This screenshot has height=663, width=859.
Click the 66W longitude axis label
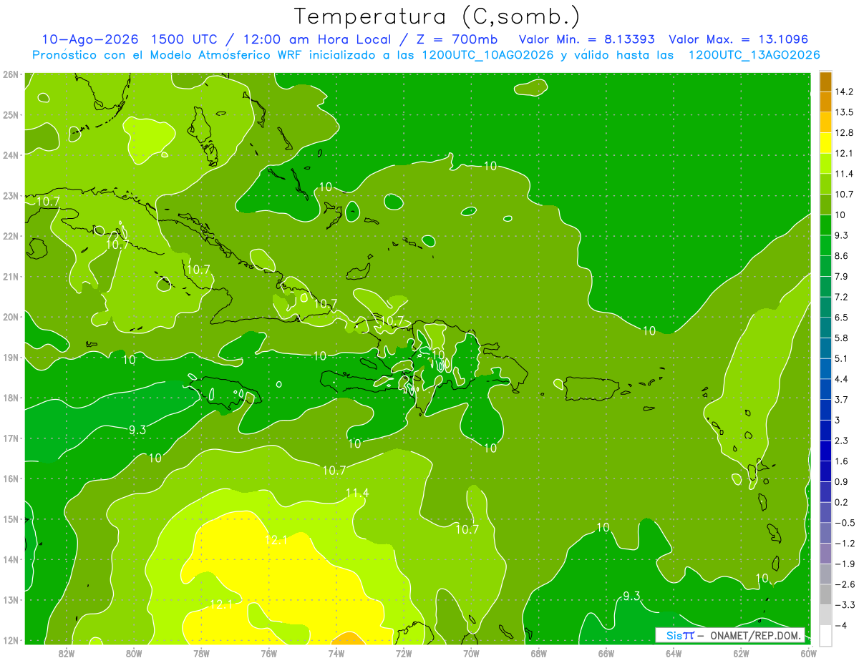coord(606,653)
